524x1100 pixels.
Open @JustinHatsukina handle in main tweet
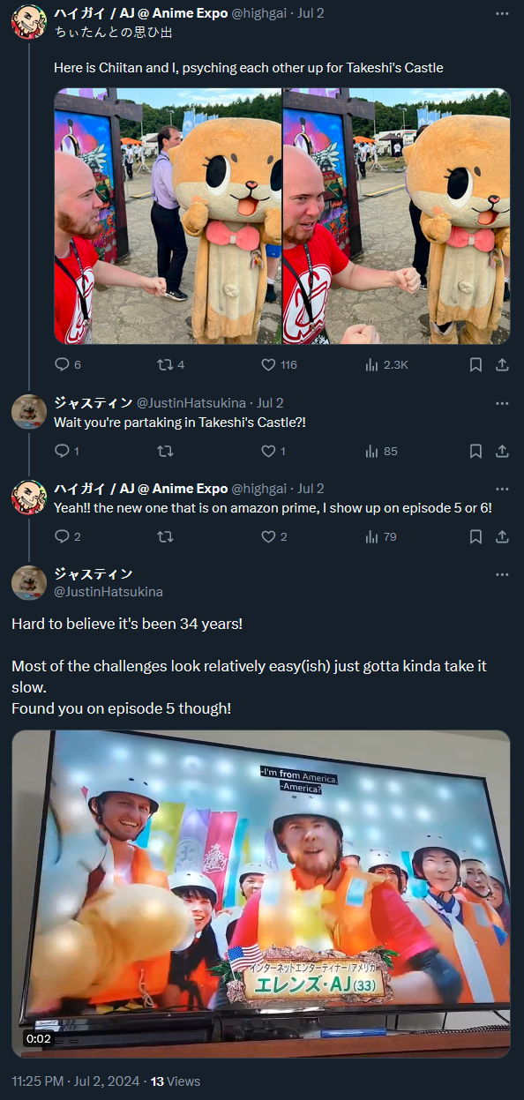[109, 592]
